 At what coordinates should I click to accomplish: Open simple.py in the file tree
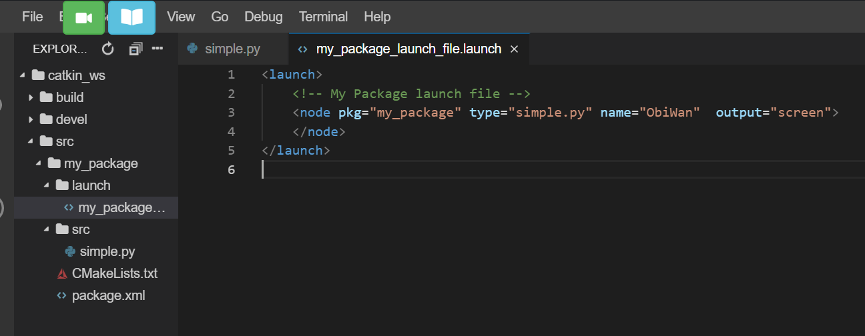click(96, 251)
